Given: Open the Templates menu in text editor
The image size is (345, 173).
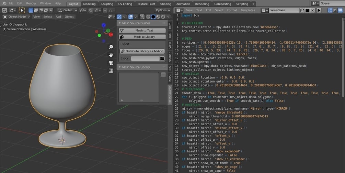Looking at the screenshot, I should click(x=248, y=10).
